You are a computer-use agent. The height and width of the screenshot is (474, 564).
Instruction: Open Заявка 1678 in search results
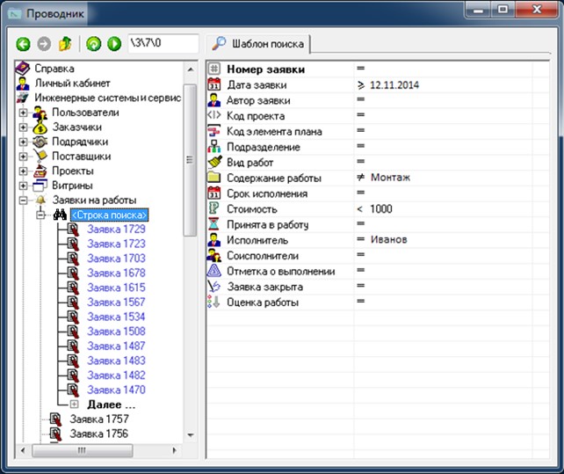pyautogui.click(x=116, y=273)
